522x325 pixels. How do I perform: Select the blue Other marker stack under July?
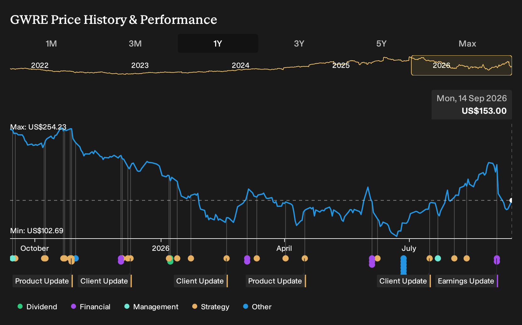click(404, 265)
